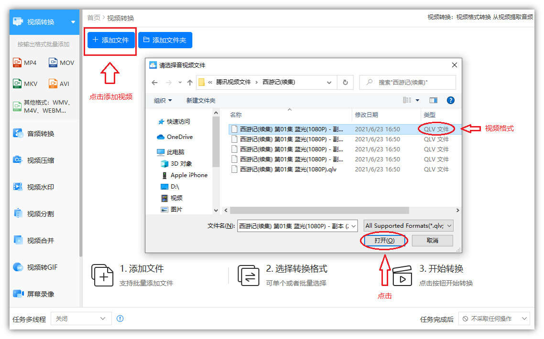Click the search box for 西游记(续集)
The image size is (544, 339).
[x=408, y=83]
